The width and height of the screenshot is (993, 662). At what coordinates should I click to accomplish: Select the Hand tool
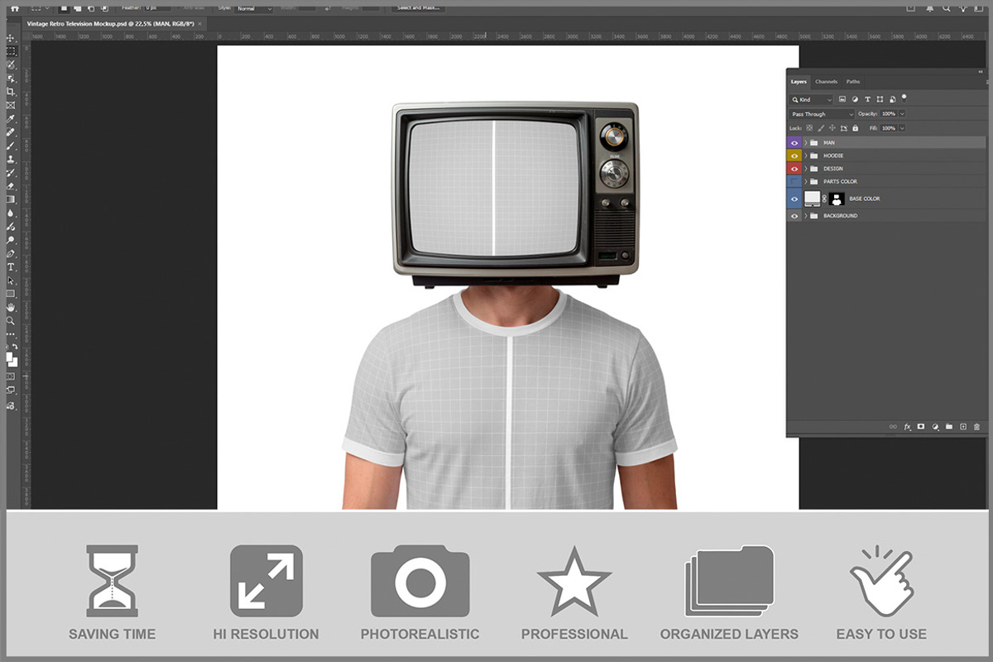point(11,307)
